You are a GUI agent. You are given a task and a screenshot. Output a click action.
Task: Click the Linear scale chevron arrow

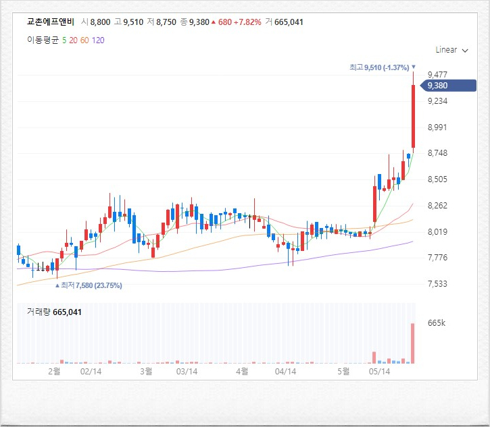[465, 51]
